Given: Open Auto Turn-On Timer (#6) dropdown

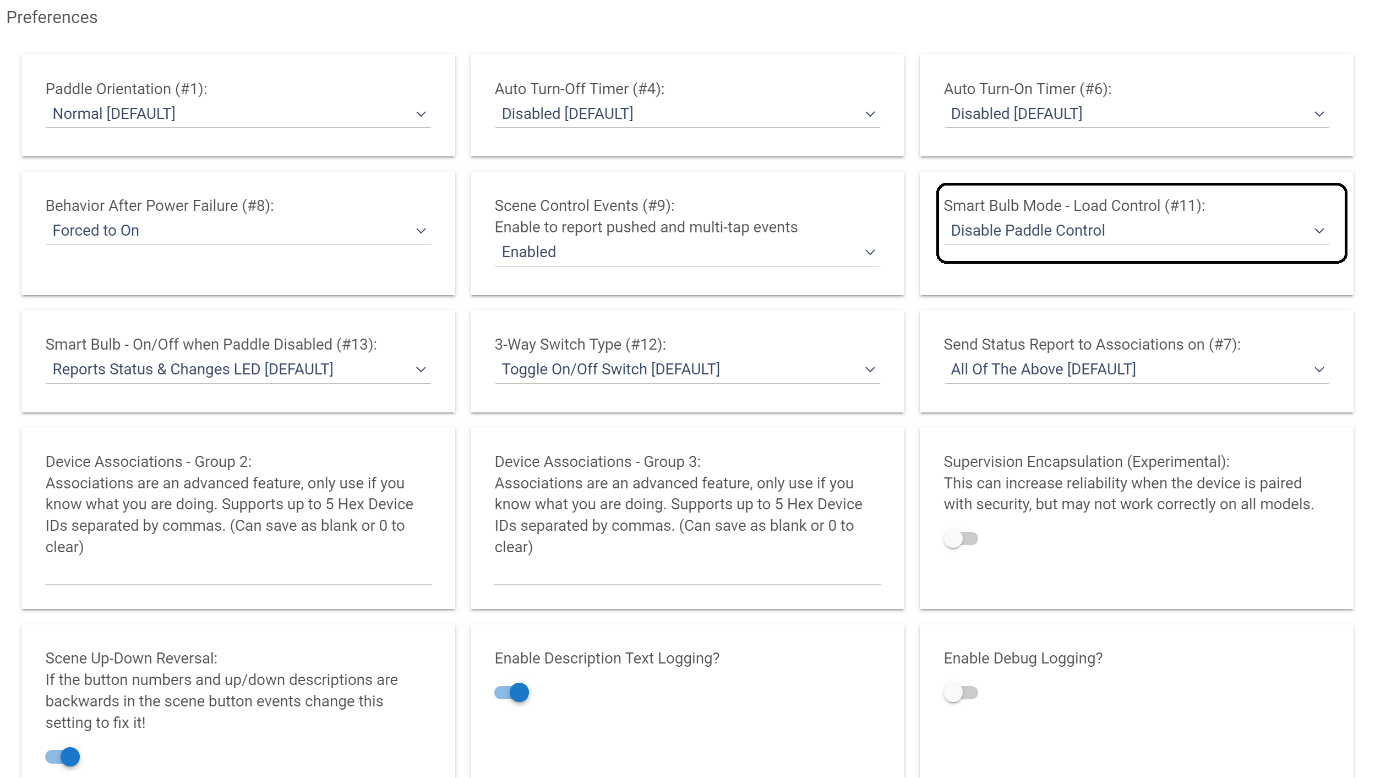Looking at the screenshot, I should click(x=1136, y=114).
